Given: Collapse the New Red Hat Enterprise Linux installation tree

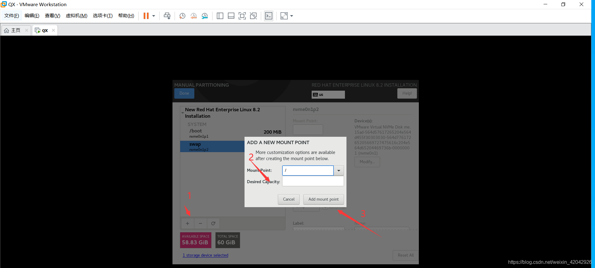Looking at the screenshot, I should click(183, 113).
